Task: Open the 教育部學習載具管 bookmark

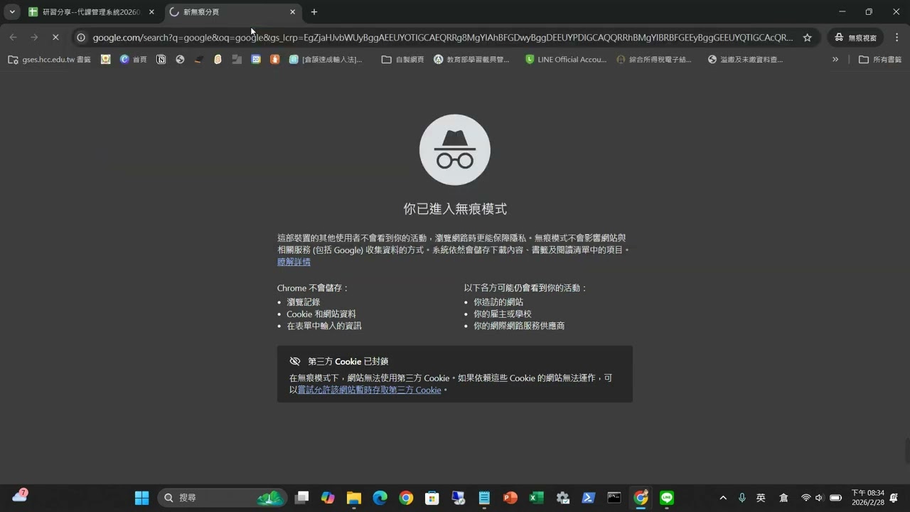Action: pyautogui.click(x=471, y=60)
